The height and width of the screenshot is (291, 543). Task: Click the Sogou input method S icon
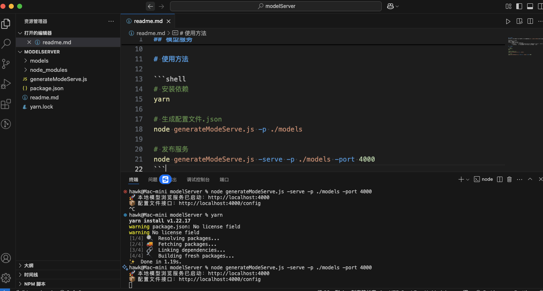pos(165,180)
